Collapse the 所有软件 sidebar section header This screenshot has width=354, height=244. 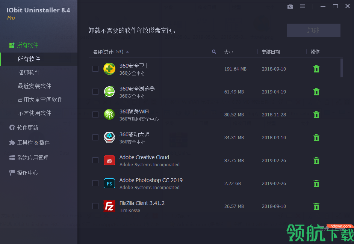[27, 45]
